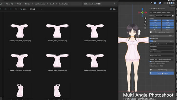This screenshot has width=177, height=100.
Task: Go to Shoots folder in breadcrumb
Action: (52, 4)
